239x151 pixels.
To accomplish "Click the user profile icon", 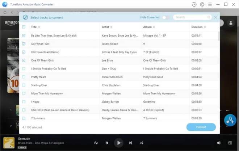I will point(231,23).
